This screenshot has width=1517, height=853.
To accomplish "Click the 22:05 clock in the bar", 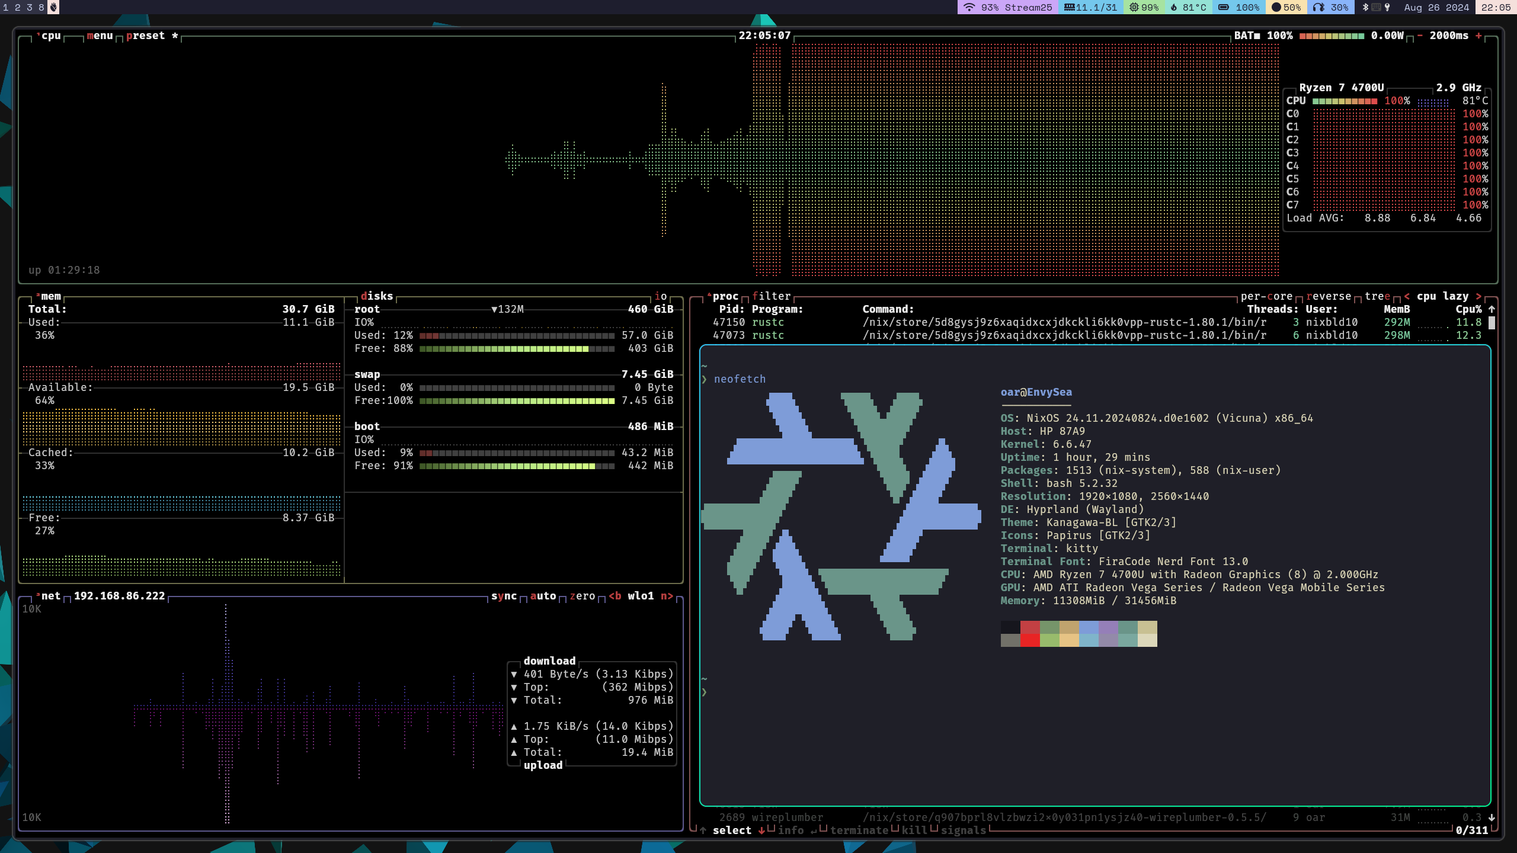I will coord(1496,7).
